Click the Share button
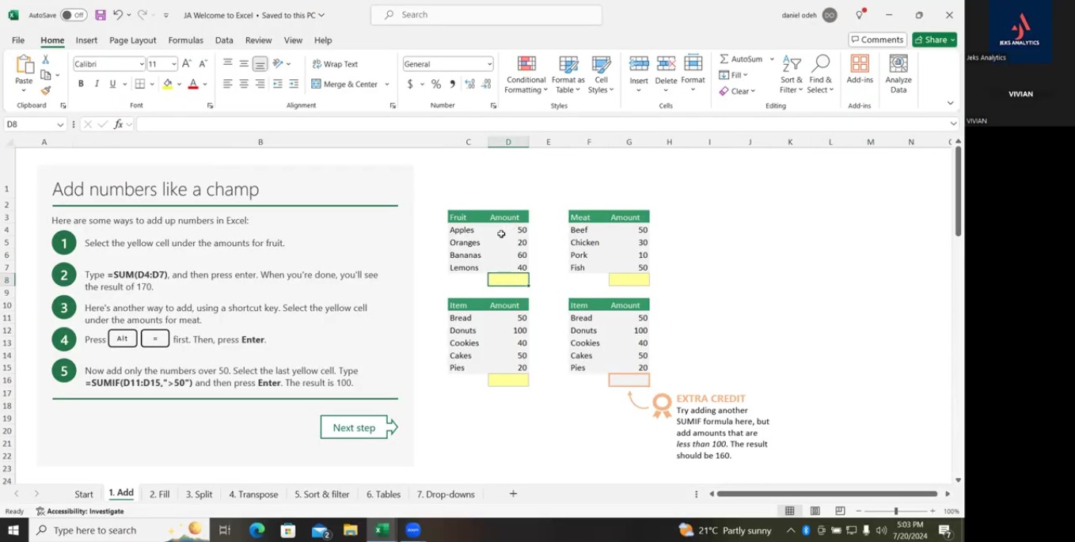1075x542 pixels. click(x=934, y=40)
